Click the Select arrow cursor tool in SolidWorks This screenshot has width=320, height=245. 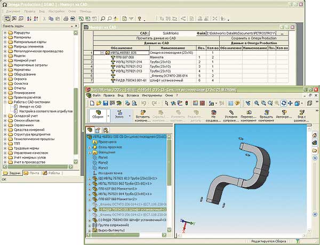[x=166, y=103]
